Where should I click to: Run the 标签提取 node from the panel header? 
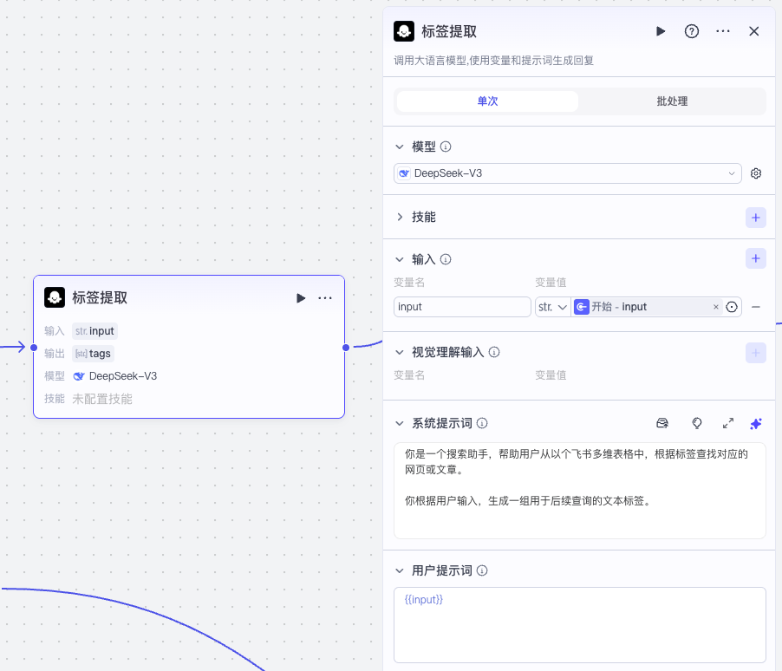pyautogui.click(x=660, y=30)
